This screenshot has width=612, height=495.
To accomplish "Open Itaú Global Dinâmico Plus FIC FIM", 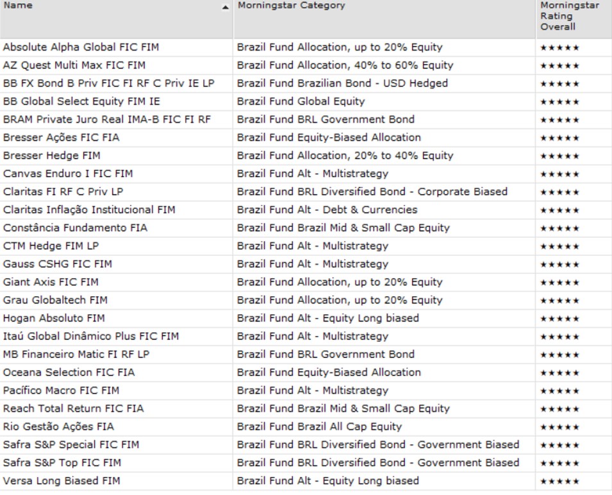I will pyautogui.click(x=91, y=336).
